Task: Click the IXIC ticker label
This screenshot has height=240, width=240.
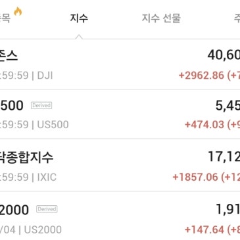Action: click(47, 177)
